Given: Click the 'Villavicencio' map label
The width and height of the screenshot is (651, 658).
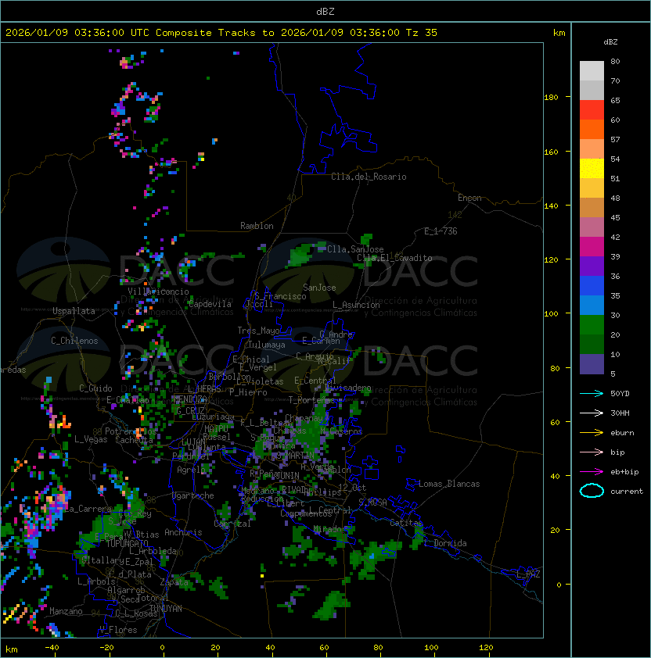Looking at the screenshot, I should [158, 291].
